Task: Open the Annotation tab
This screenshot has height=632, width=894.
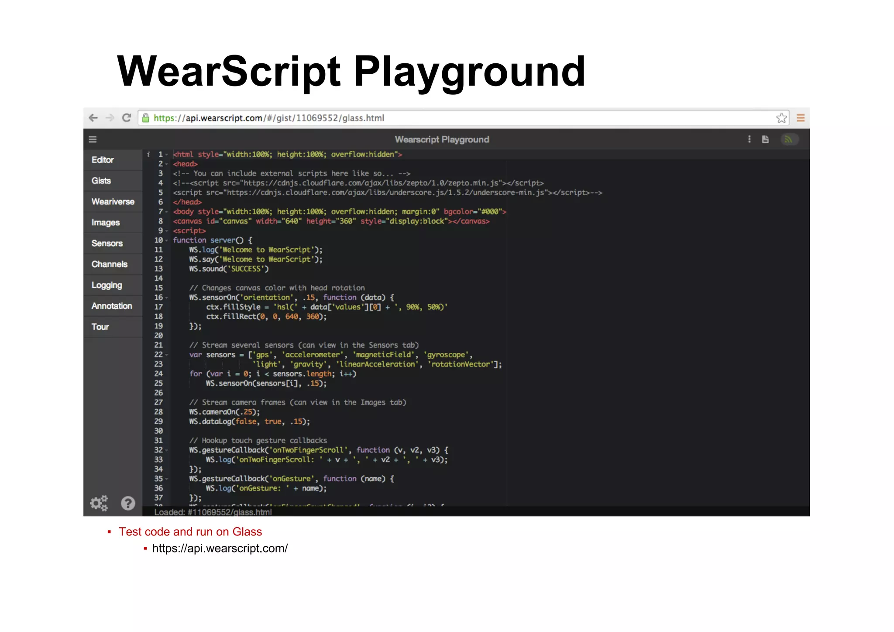Action: 113,306
